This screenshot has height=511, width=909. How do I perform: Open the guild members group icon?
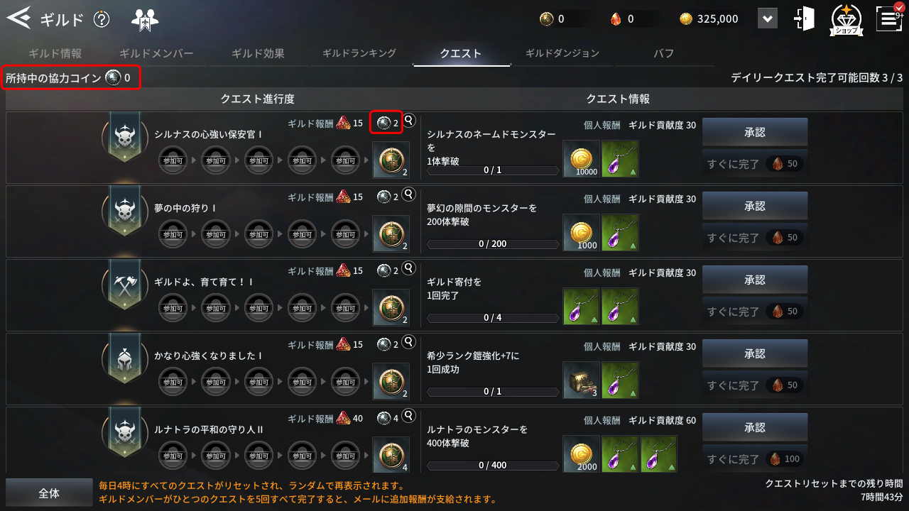(x=145, y=20)
